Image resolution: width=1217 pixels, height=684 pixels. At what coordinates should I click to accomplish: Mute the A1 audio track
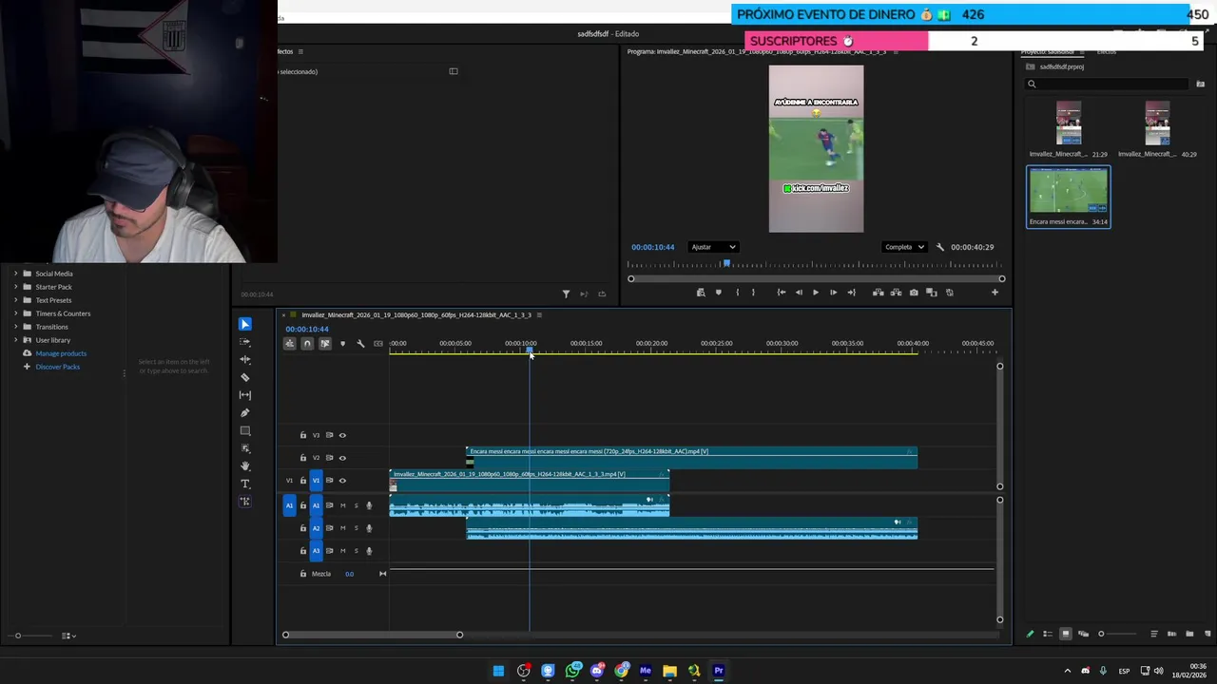click(x=343, y=505)
